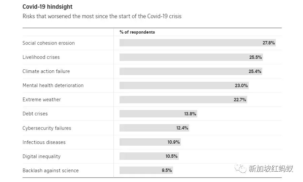Click the 9.5% value label

(167, 171)
